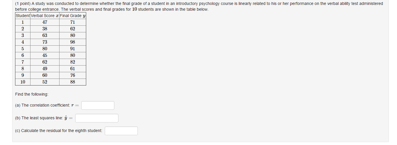Viewport: 397px width, 145px height.
Task: Focus the eighth student residual answer field
Action: click(x=121, y=131)
